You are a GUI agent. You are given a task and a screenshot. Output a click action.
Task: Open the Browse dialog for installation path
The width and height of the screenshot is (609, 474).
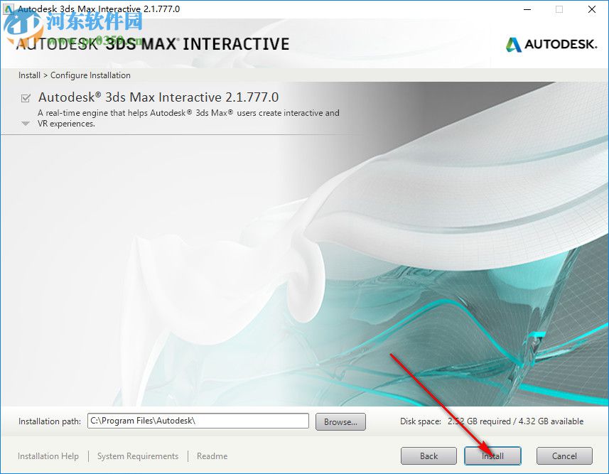click(x=340, y=421)
